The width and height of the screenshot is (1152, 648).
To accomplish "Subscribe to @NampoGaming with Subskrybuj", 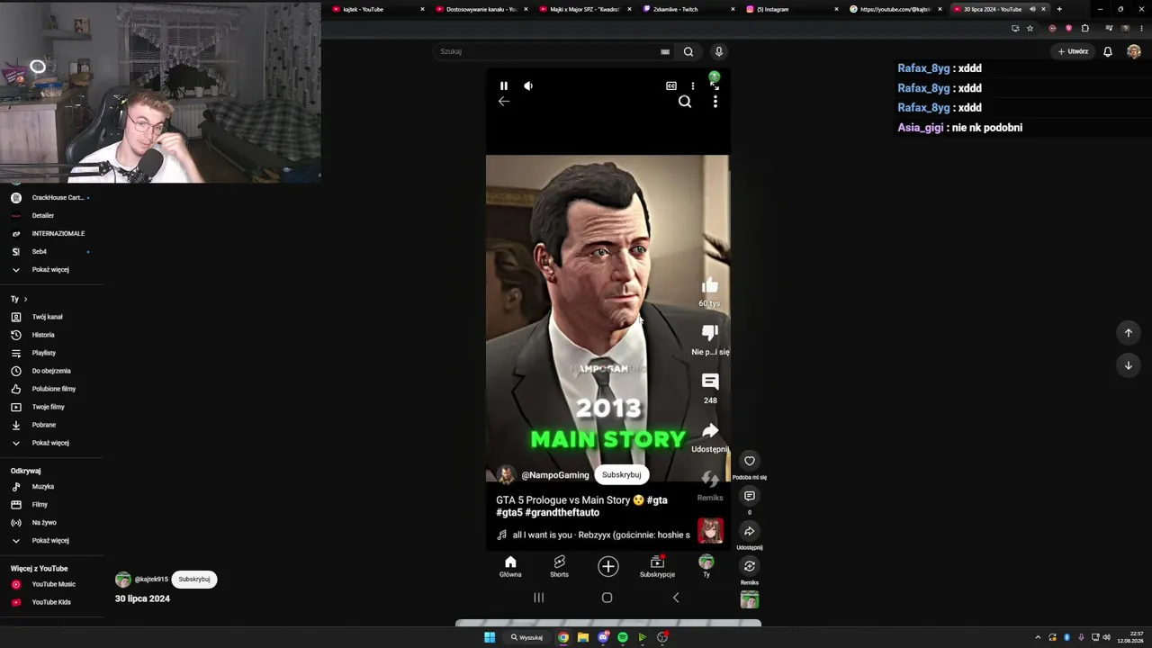I will (x=622, y=475).
